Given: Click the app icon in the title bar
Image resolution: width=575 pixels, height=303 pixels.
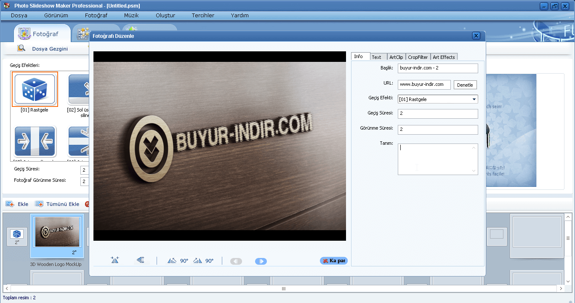Looking at the screenshot, I should [x=6, y=5].
